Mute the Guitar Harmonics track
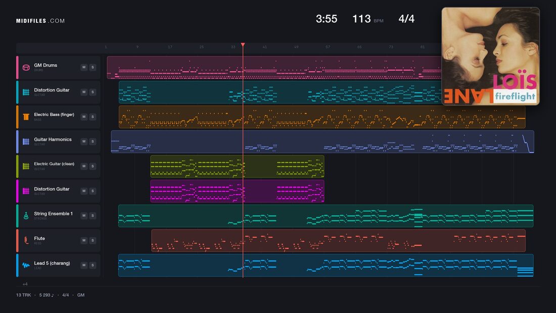The height and width of the screenshot is (313, 556). (84, 141)
